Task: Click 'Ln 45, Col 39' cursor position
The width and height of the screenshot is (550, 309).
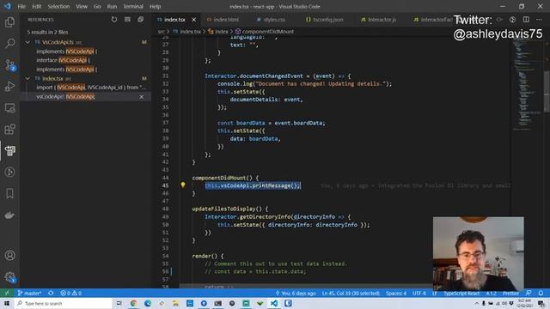Action: tap(351, 293)
